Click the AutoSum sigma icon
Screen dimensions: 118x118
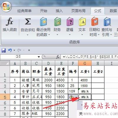[28, 21]
